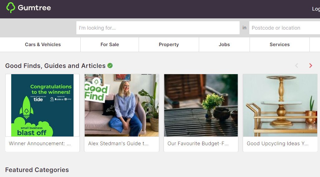Open "Good Upcycling Ideas" article link

tap(278, 144)
